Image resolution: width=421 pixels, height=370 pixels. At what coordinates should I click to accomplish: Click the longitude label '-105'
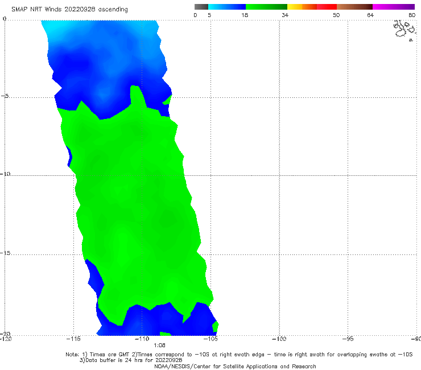point(210,339)
